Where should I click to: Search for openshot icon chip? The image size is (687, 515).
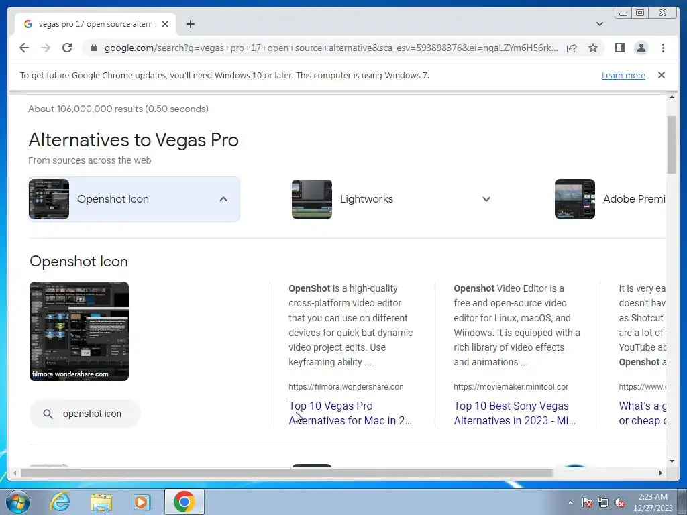85,414
